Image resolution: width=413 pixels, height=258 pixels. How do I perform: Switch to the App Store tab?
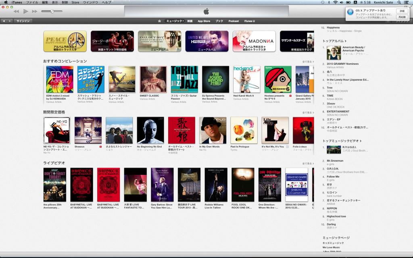click(x=204, y=21)
